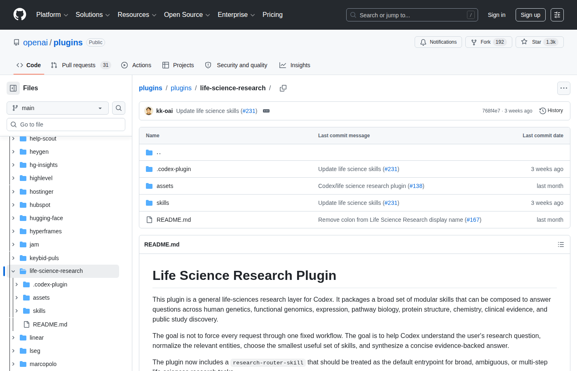Copy the path with the copy icon
This screenshot has width=577, height=371.
tap(283, 88)
